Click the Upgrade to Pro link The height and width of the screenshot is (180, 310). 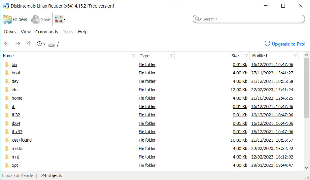pos(285,44)
